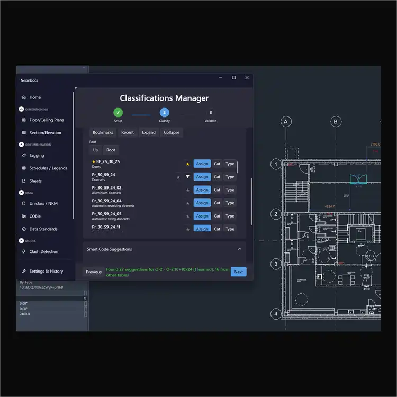The height and width of the screenshot is (397, 397).
Task: Go to the completed Setup step
Action: click(118, 112)
